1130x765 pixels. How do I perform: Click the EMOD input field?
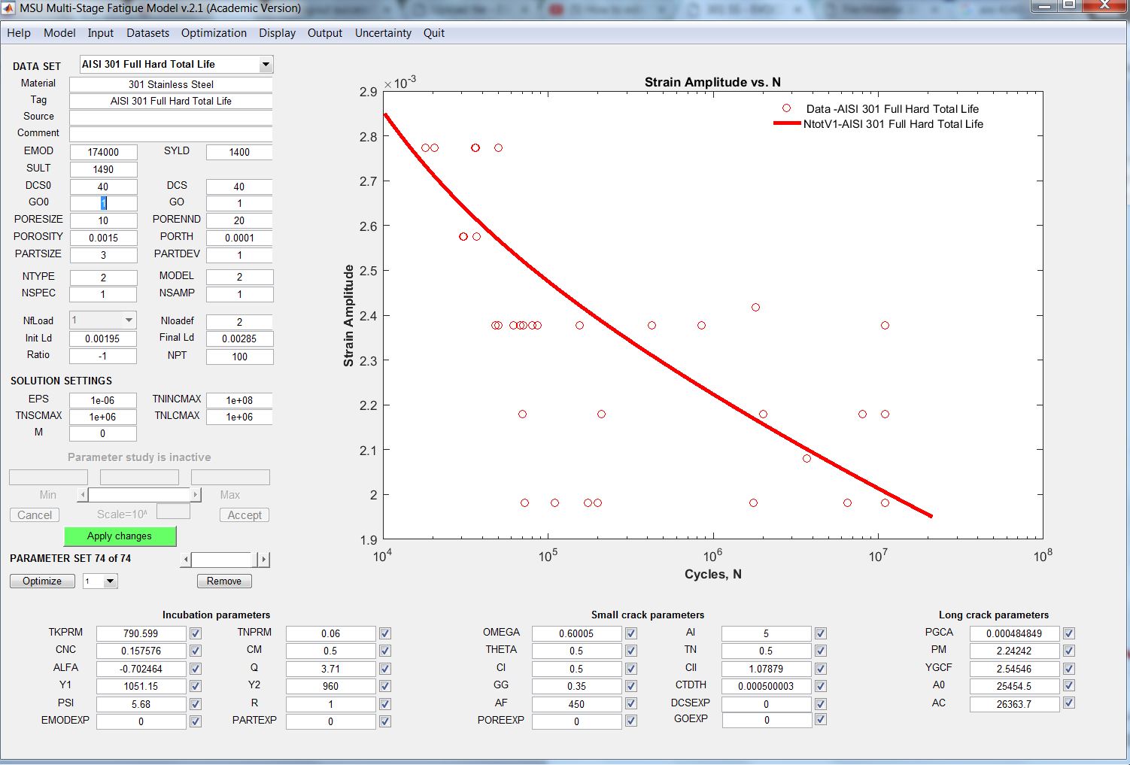coord(103,152)
